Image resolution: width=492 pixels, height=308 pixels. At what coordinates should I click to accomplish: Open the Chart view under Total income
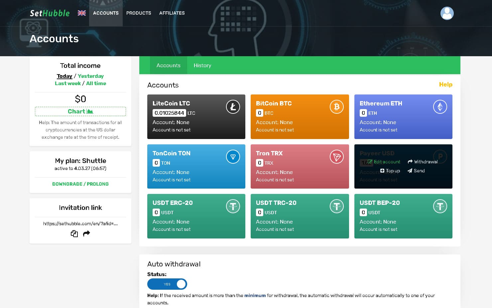80,111
